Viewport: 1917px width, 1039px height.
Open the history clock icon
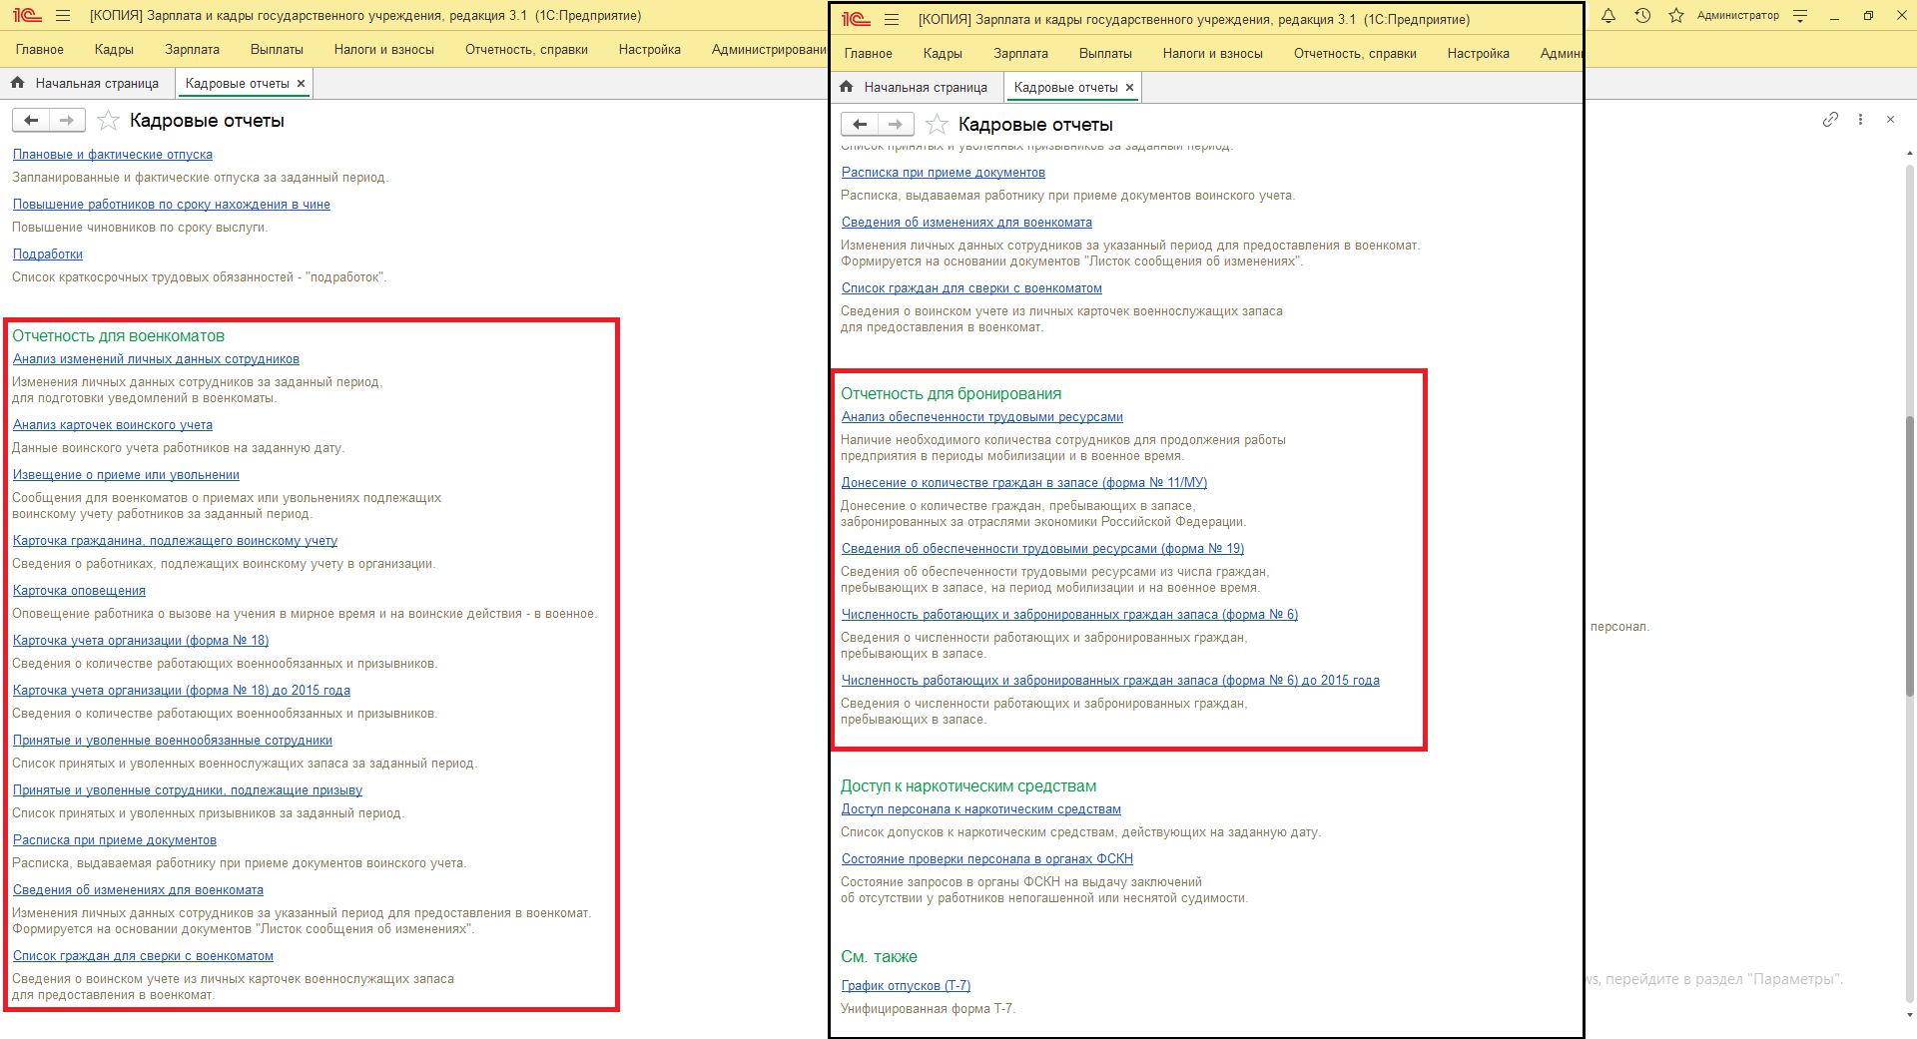[x=1642, y=16]
